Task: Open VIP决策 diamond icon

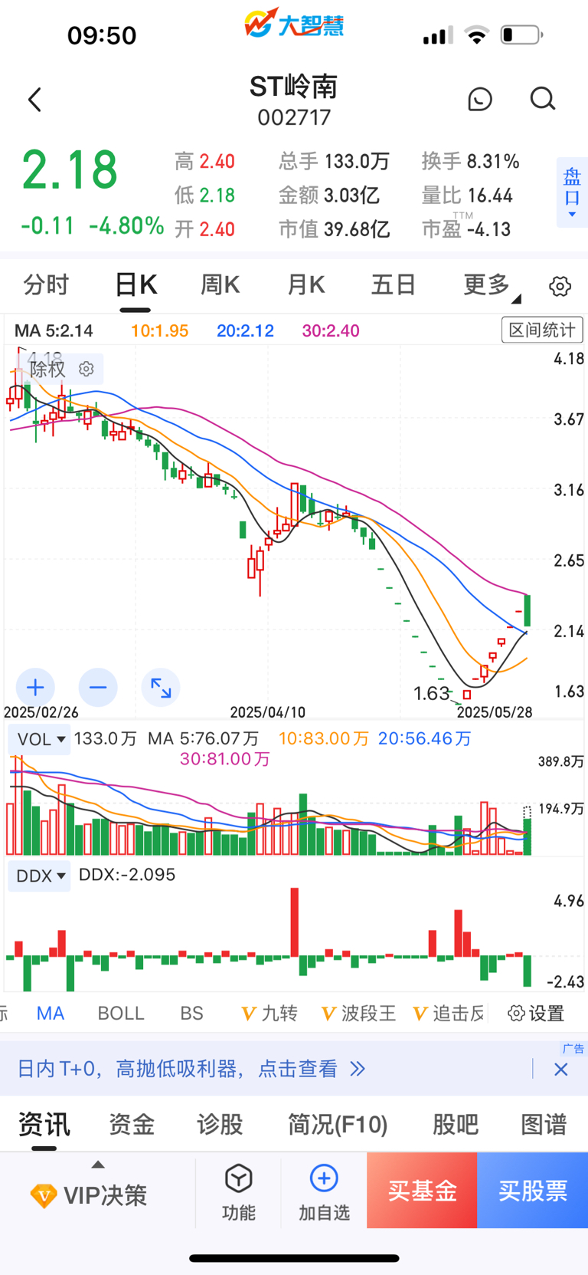Action: 44,1195
